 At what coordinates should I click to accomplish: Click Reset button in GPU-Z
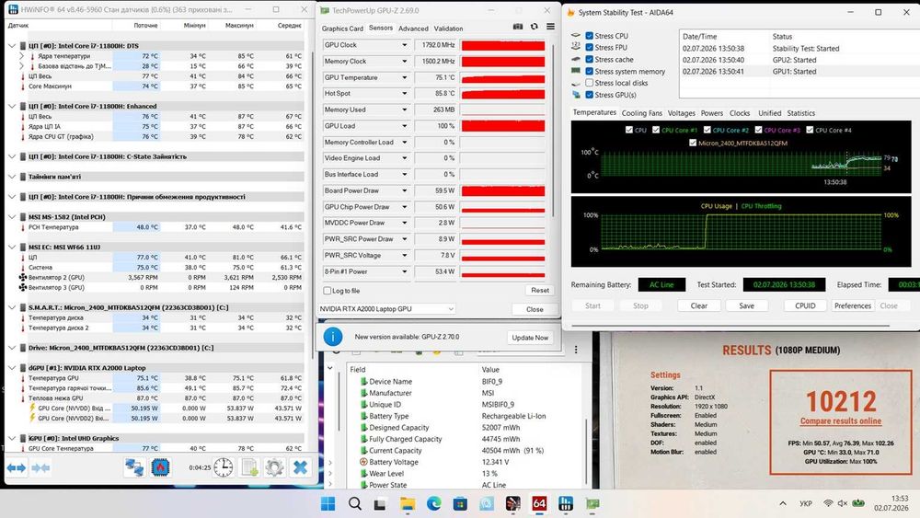[540, 291]
